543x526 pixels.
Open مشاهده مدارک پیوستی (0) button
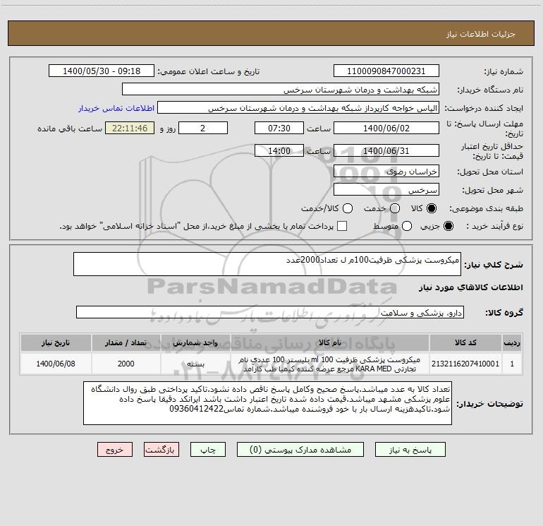click(300, 450)
